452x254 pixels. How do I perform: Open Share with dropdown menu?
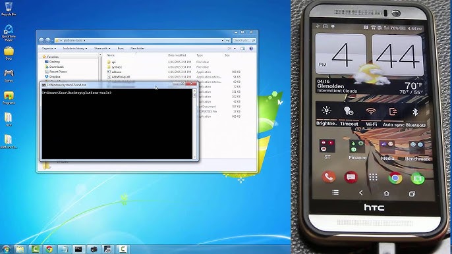(x=102, y=49)
